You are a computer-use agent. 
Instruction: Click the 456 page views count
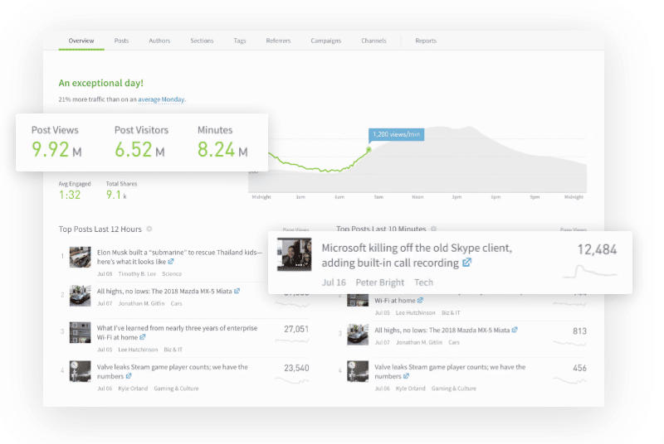[579, 368]
